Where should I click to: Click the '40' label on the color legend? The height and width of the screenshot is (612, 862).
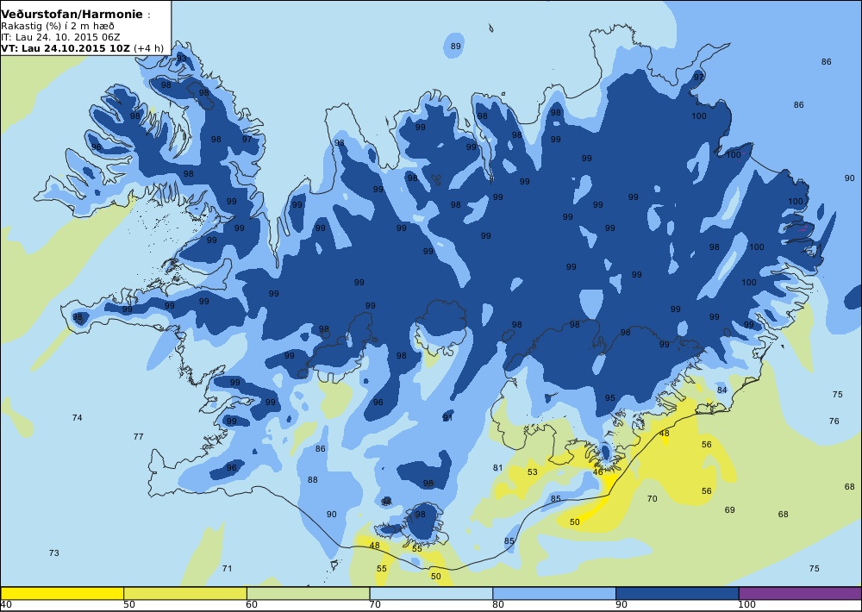coord(7,605)
